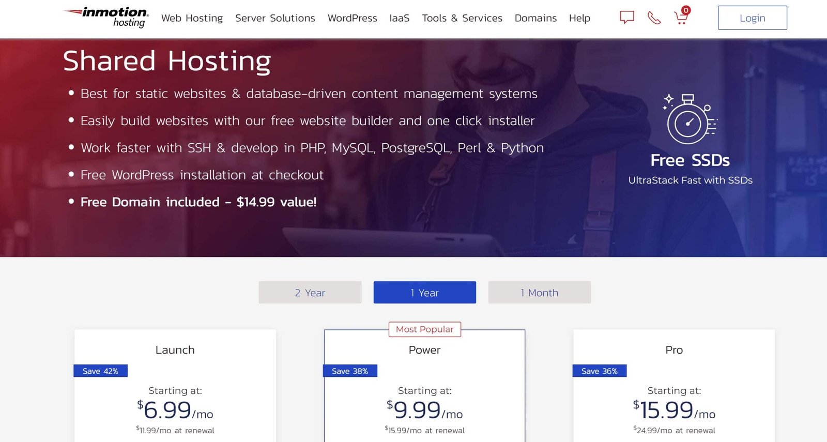The image size is (827, 442).
Task: Select the 1 Year billing tab
Action: click(x=425, y=293)
